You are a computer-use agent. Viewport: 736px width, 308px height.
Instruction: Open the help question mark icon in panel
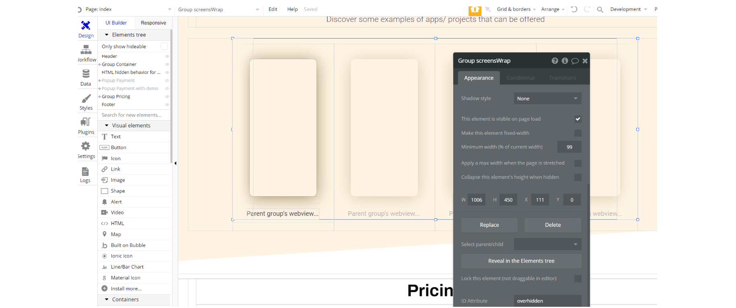click(x=555, y=61)
